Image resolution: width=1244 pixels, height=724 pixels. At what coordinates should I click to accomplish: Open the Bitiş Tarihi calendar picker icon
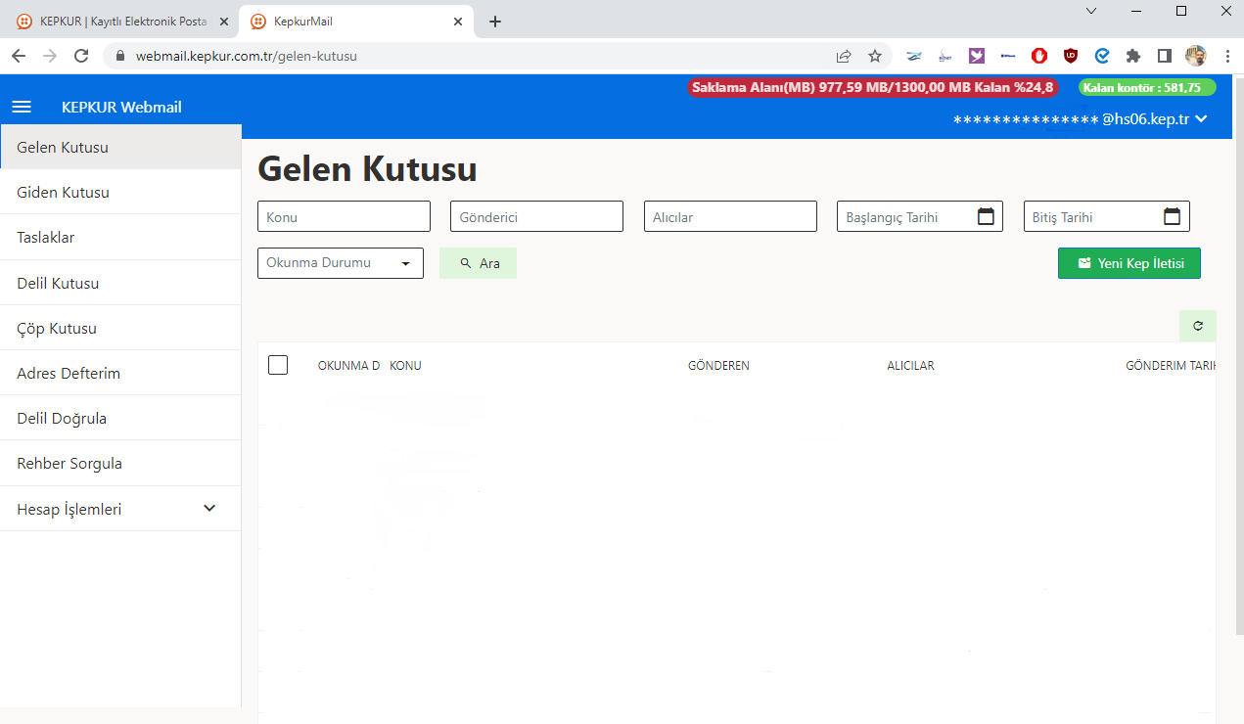[x=1172, y=216]
